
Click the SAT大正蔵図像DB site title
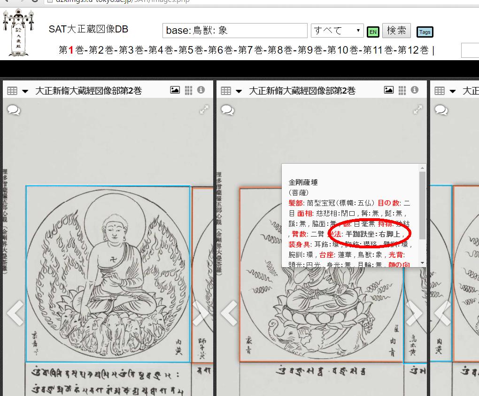tap(88, 29)
